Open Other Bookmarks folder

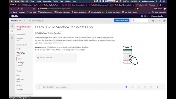pyautogui.click(x=159, y=12)
